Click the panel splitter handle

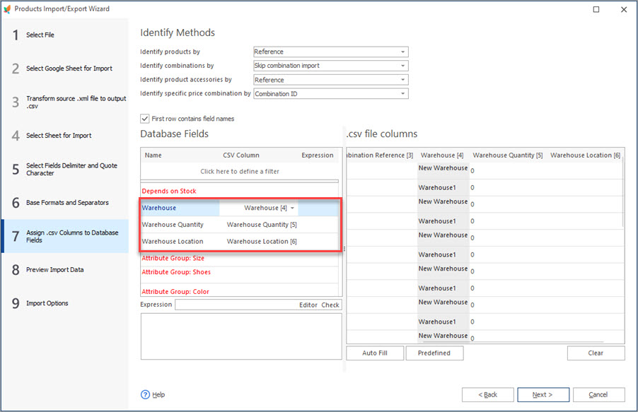coord(344,249)
